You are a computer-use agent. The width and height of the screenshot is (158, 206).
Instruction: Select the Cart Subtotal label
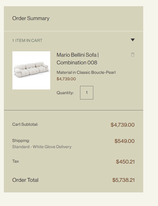25,124
